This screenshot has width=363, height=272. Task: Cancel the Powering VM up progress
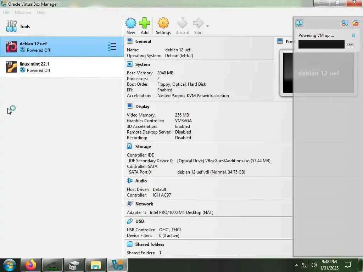coord(353,35)
